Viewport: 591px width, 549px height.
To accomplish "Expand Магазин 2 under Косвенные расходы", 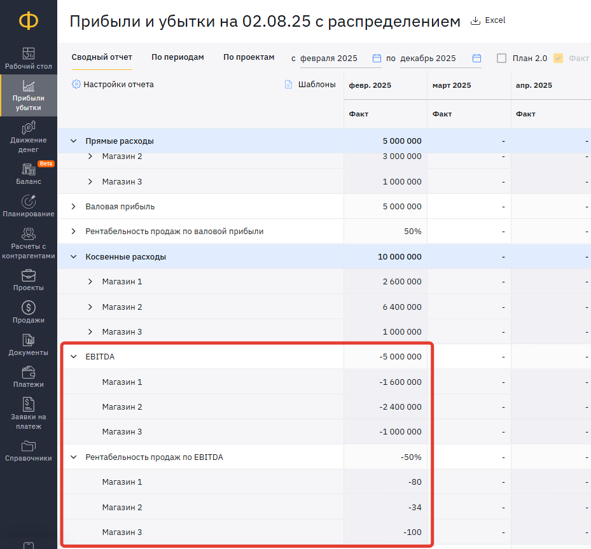I will pos(90,307).
